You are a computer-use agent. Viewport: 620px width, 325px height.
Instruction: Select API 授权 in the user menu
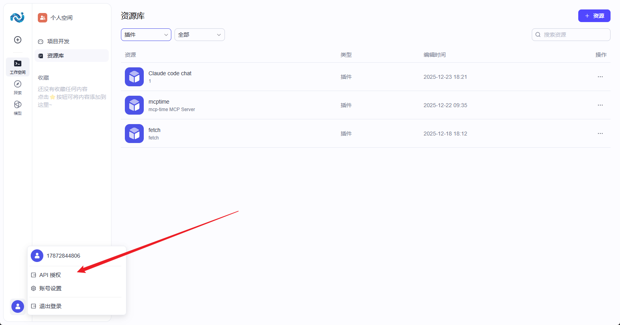point(50,275)
